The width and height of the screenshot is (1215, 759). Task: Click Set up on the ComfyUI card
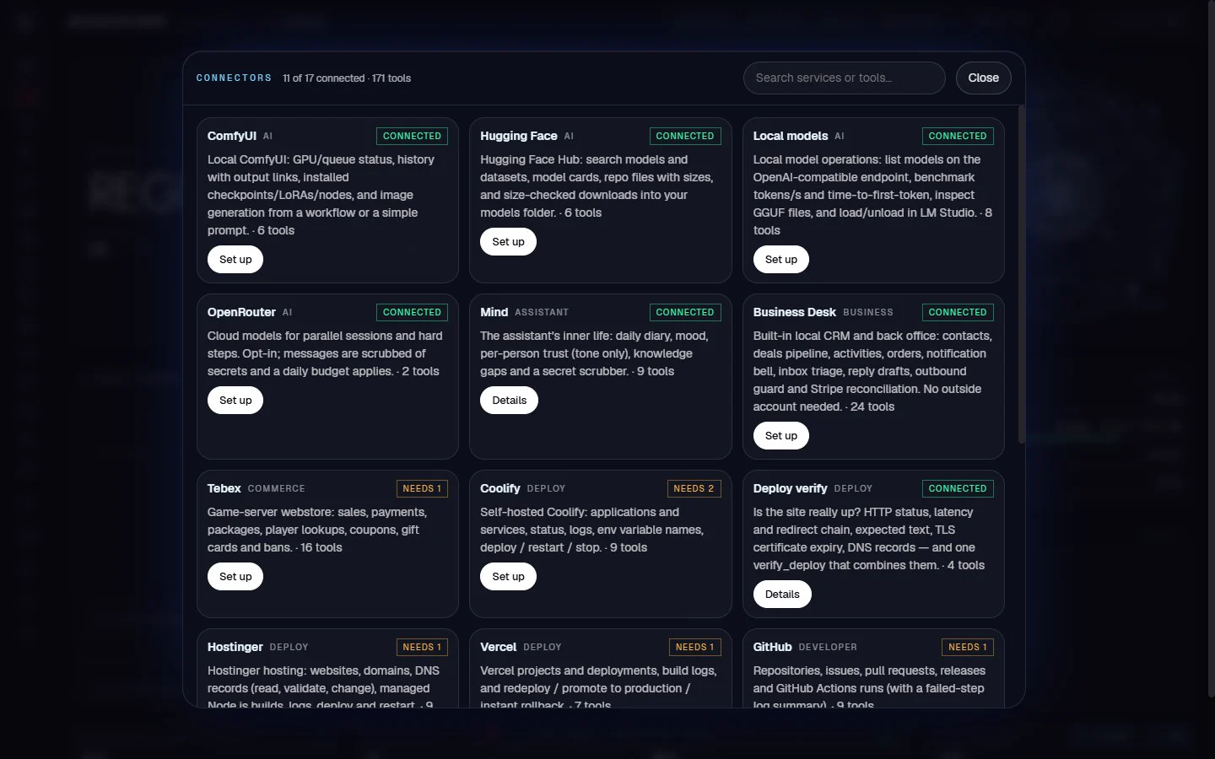click(235, 260)
